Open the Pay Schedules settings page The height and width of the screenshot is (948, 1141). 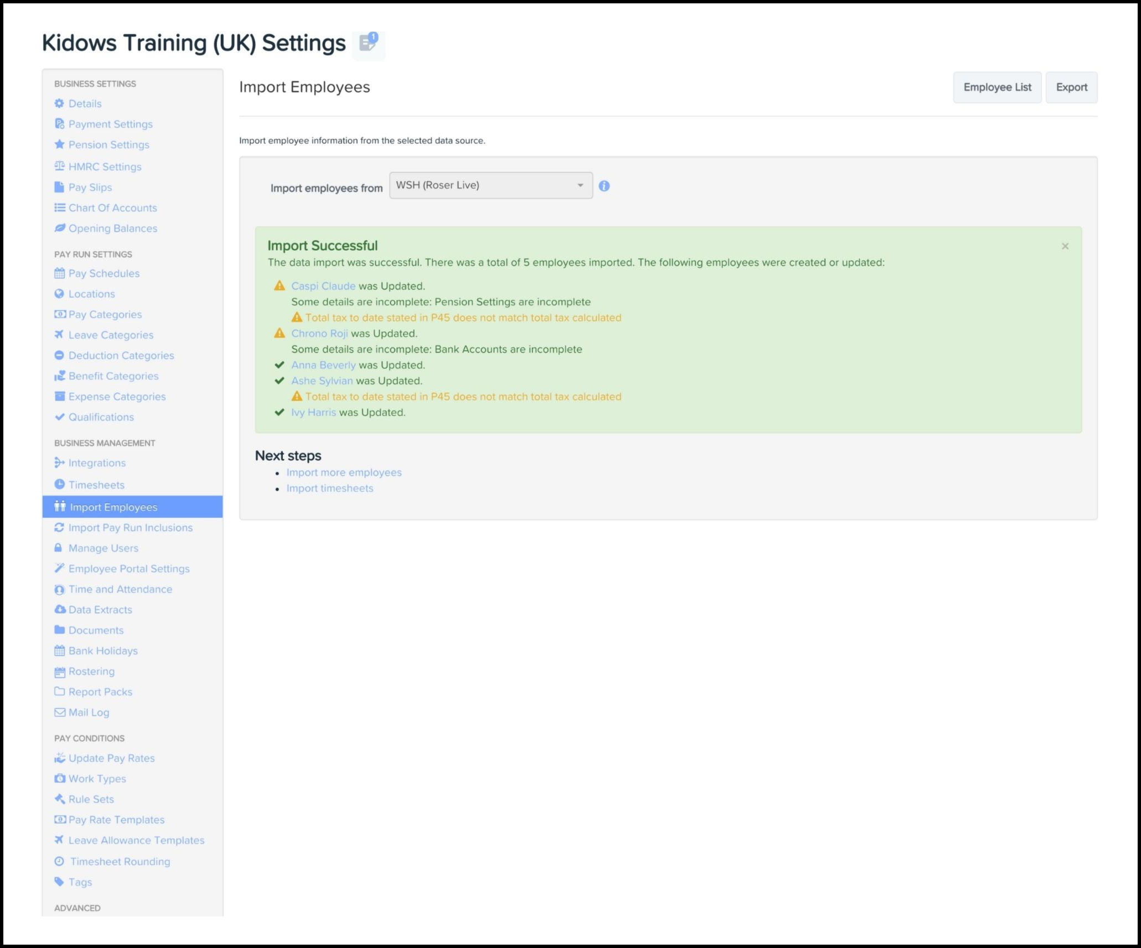(x=103, y=273)
